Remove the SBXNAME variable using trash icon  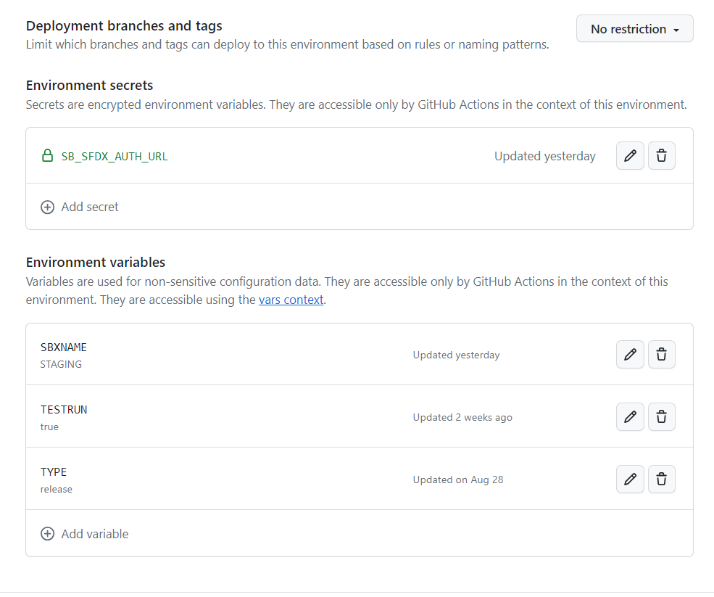coord(661,355)
